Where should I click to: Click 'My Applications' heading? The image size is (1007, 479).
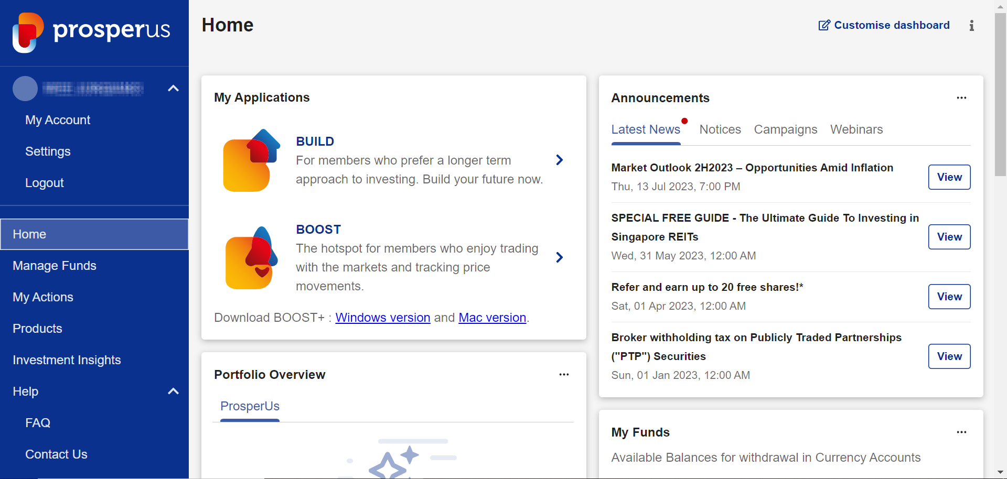click(x=262, y=97)
